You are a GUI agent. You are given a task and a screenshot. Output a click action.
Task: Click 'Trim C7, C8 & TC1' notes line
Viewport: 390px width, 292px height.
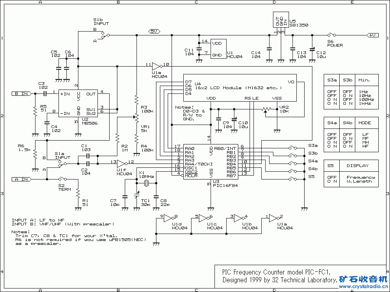point(66,236)
